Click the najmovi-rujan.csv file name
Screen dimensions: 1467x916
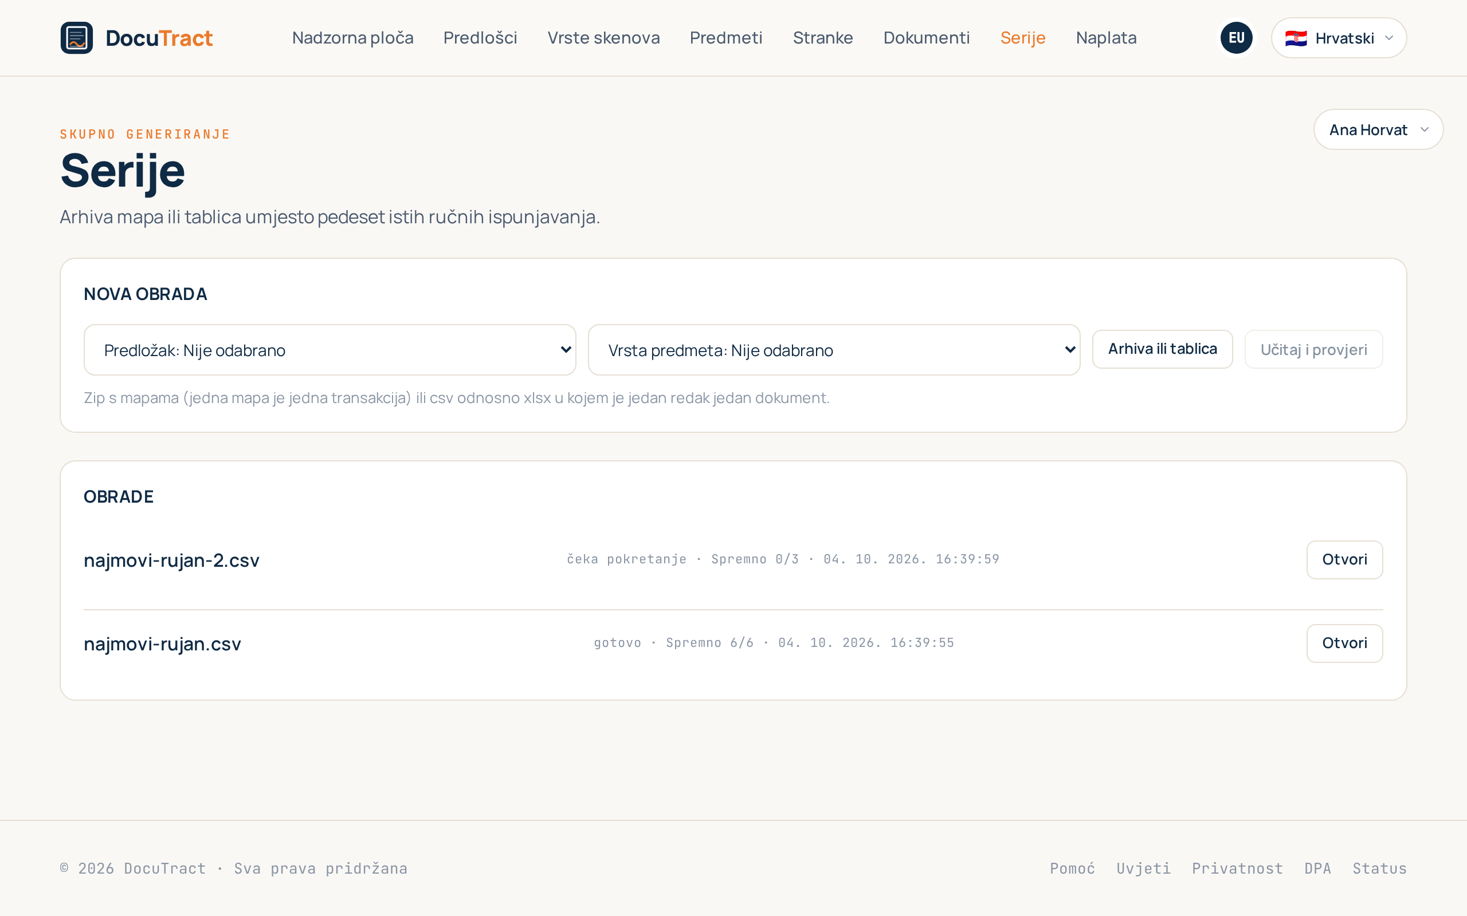pyautogui.click(x=163, y=643)
